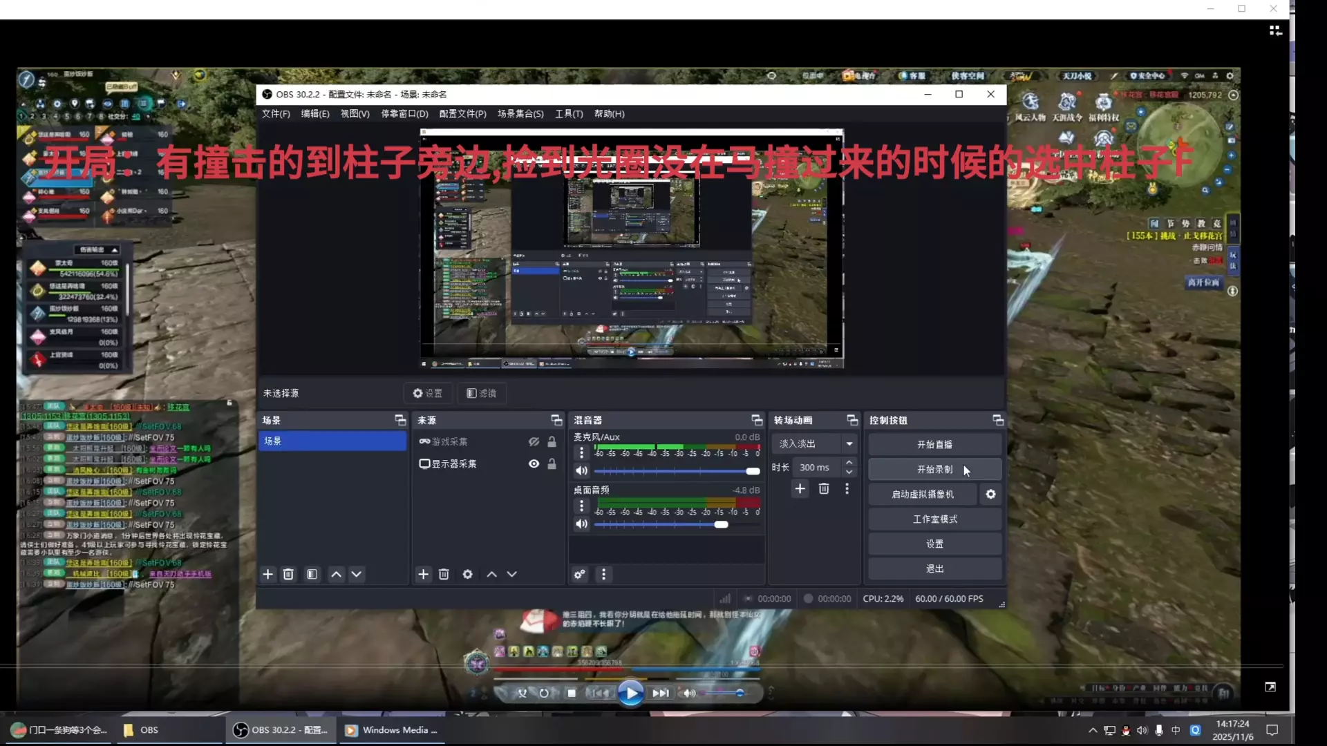This screenshot has height=746, width=1327.
Task: Mute media player volume speaker icon
Action: [x=689, y=693]
